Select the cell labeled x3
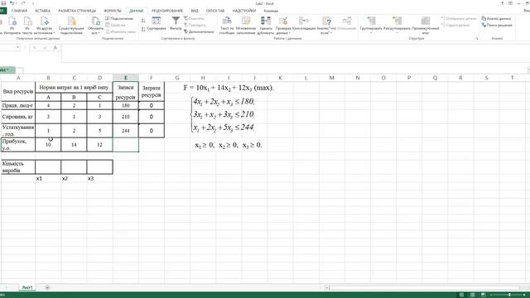530x298 pixels. tap(99, 179)
